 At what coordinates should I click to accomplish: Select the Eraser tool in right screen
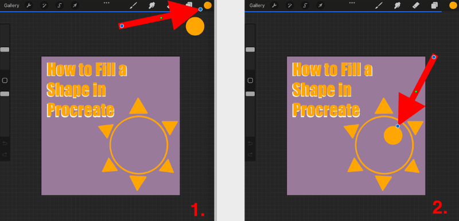pos(415,6)
